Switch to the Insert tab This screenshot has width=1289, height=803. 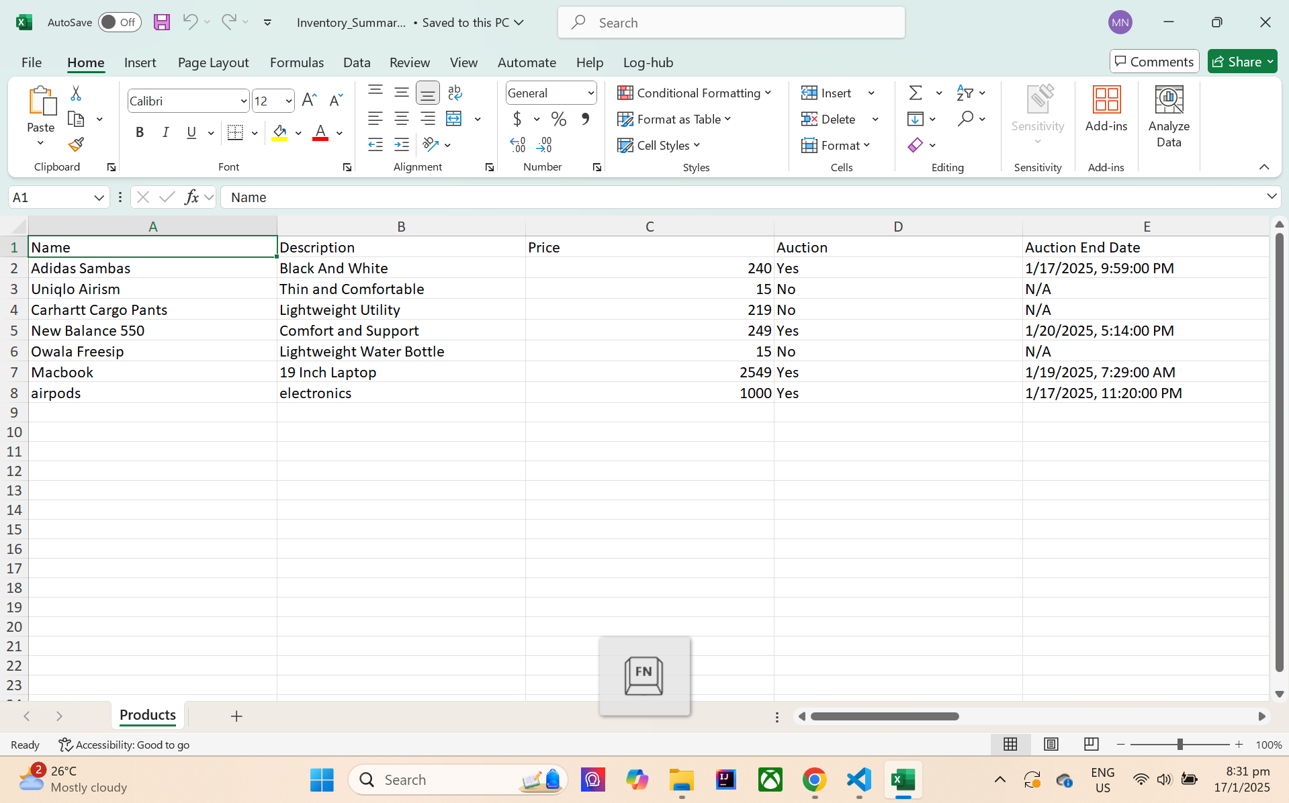[x=140, y=62]
